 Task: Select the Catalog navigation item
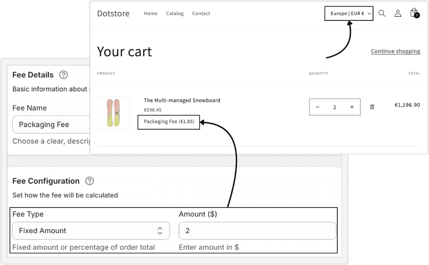(175, 13)
